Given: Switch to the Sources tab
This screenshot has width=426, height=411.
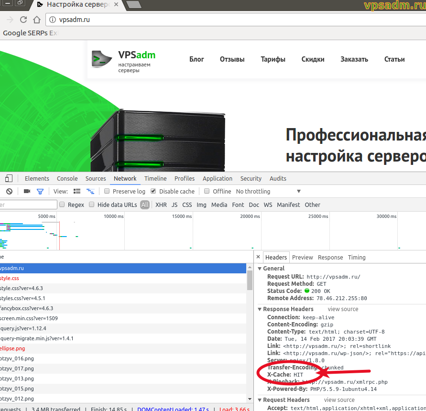Looking at the screenshot, I should [x=96, y=178].
